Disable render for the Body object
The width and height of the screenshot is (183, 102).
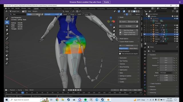pos(177,25)
